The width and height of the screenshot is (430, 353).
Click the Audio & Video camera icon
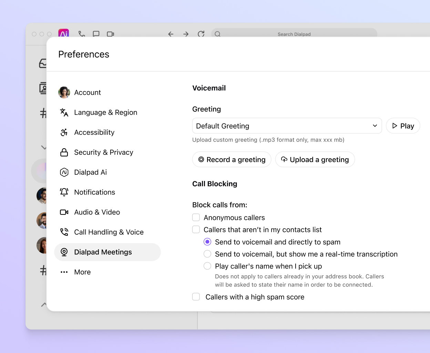[x=64, y=212]
